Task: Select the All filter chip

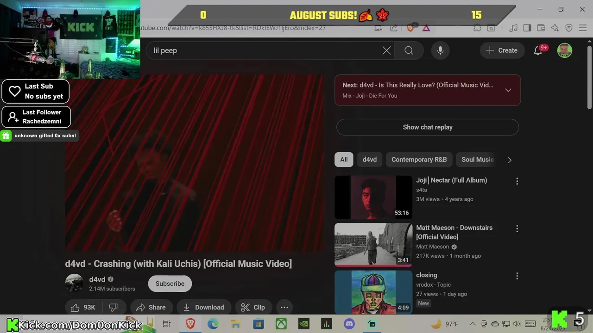Action: (x=344, y=160)
